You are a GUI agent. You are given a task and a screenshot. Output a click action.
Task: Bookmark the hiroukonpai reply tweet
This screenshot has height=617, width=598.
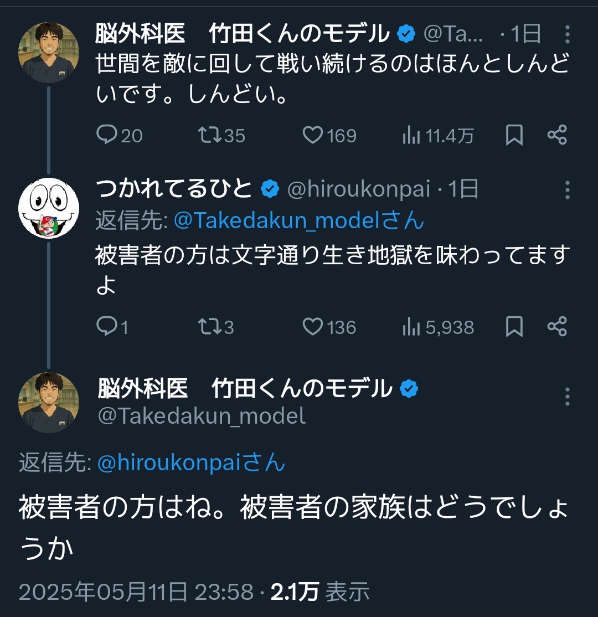(514, 327)
